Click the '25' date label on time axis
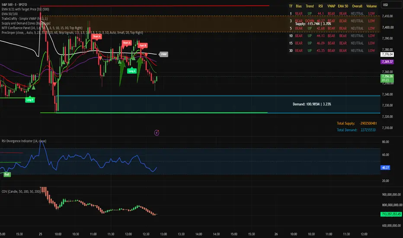The width and height of the screenshot is (403, 238). click(x=40, y=234)
